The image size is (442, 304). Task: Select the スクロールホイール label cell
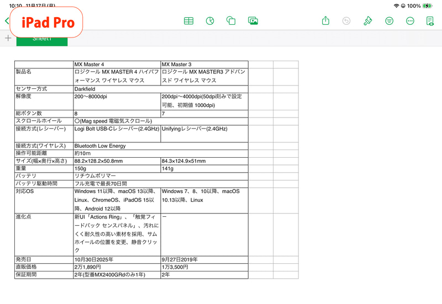(x=44, y=121)
